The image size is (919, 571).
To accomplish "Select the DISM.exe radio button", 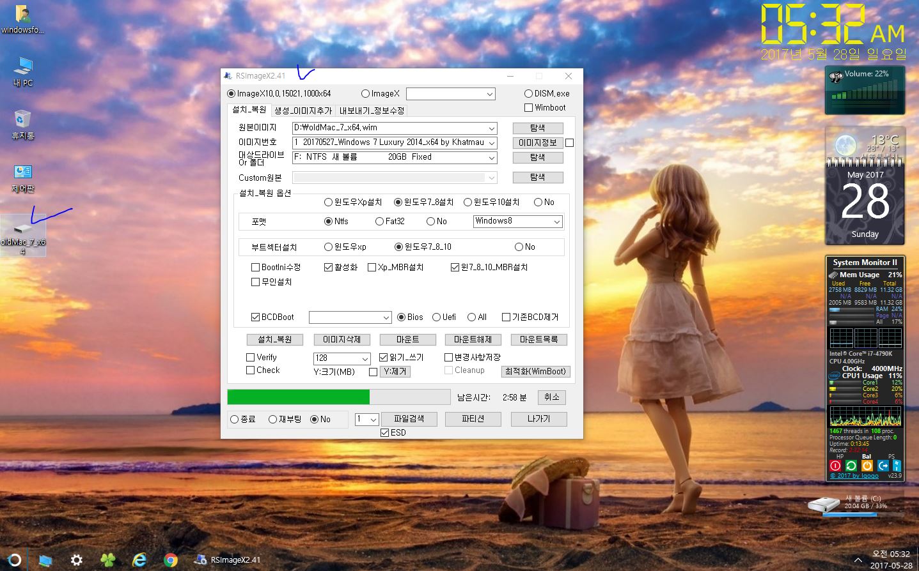I will (528, 93).
